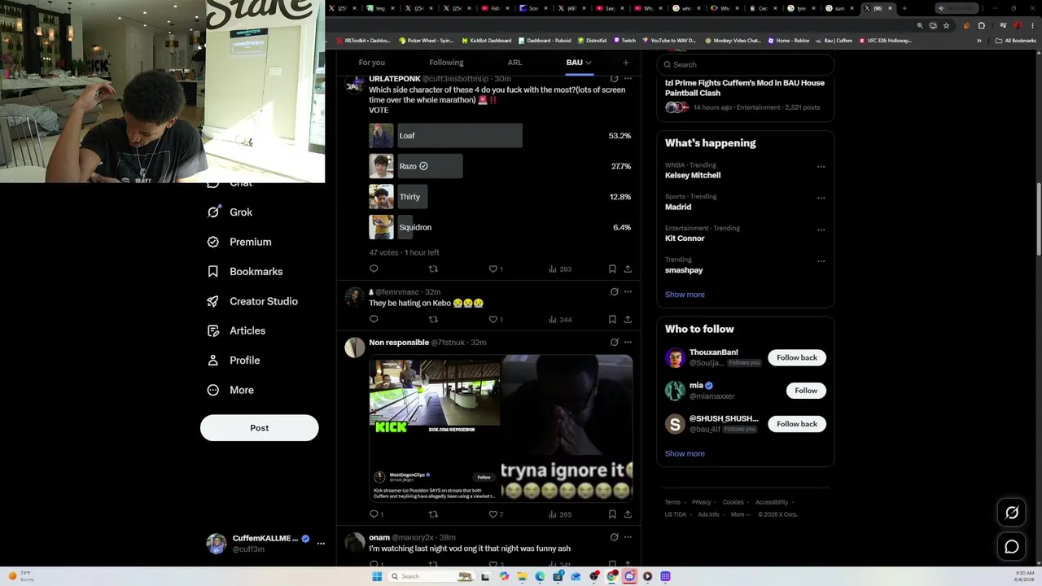Bookmark the @femnmasc post

point(612,319)
